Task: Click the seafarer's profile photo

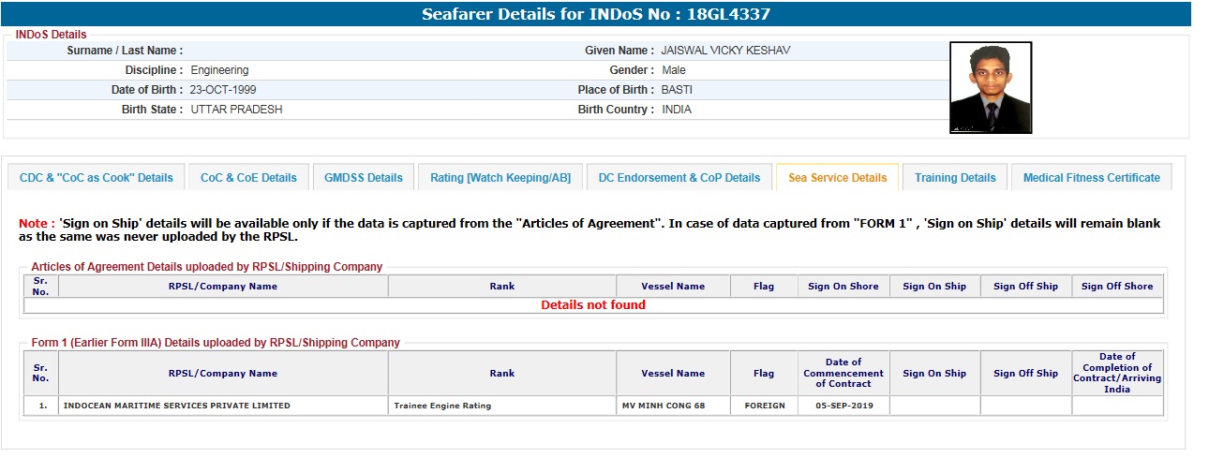Action: click(990, 87)
